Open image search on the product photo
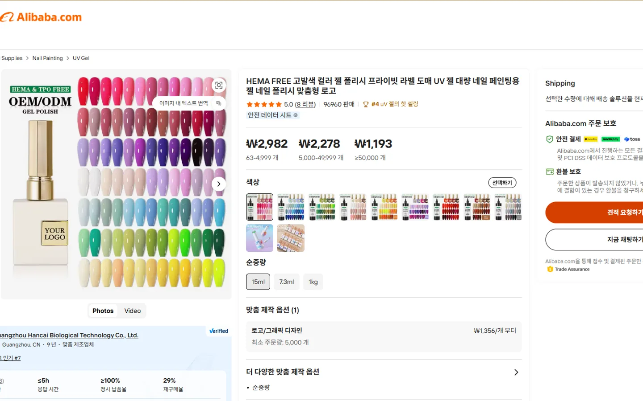The image size is (643, 401). pos(219,85)
